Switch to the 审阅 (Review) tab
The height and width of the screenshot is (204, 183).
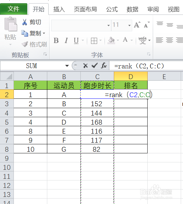coord(153,9)
